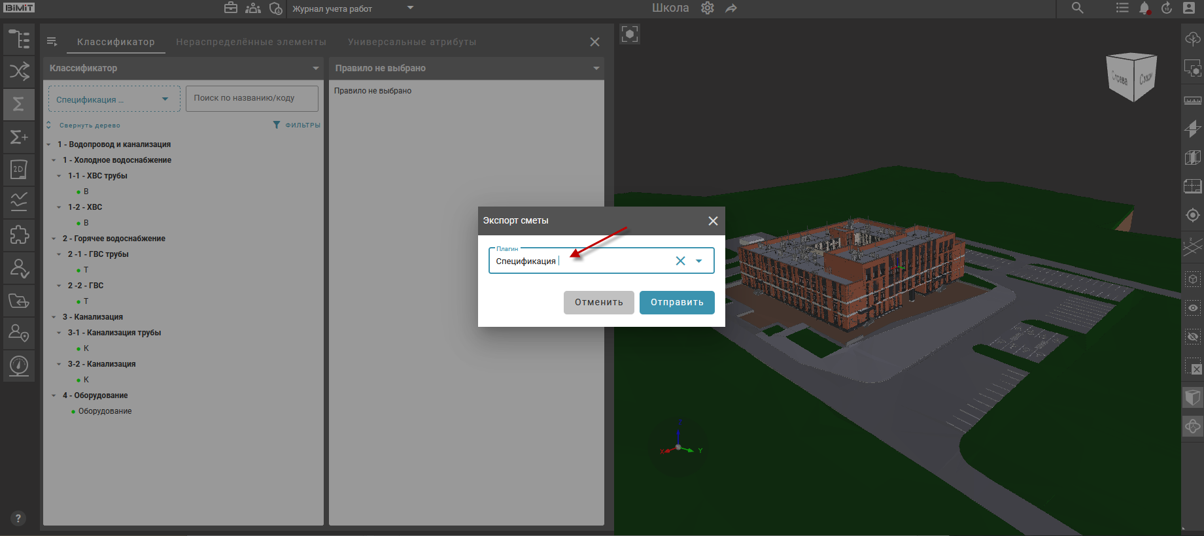Toggle the crossed-eye hide-elements tool
Image resolution: width=1204 pixels, height=536 pixels.
coord(1192,337)
